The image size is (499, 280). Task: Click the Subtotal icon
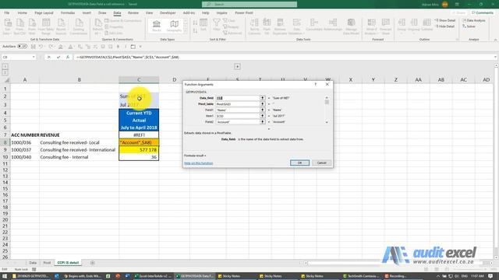point(426,25)
